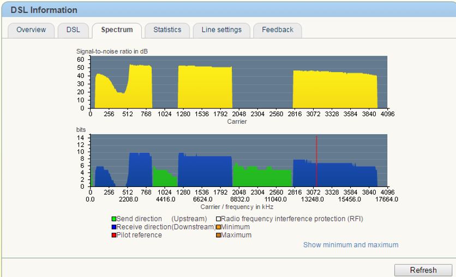Click the red Pilot reference legend swatch
The width and height of the screenshot is (456, 277).
tap(114, 236)
